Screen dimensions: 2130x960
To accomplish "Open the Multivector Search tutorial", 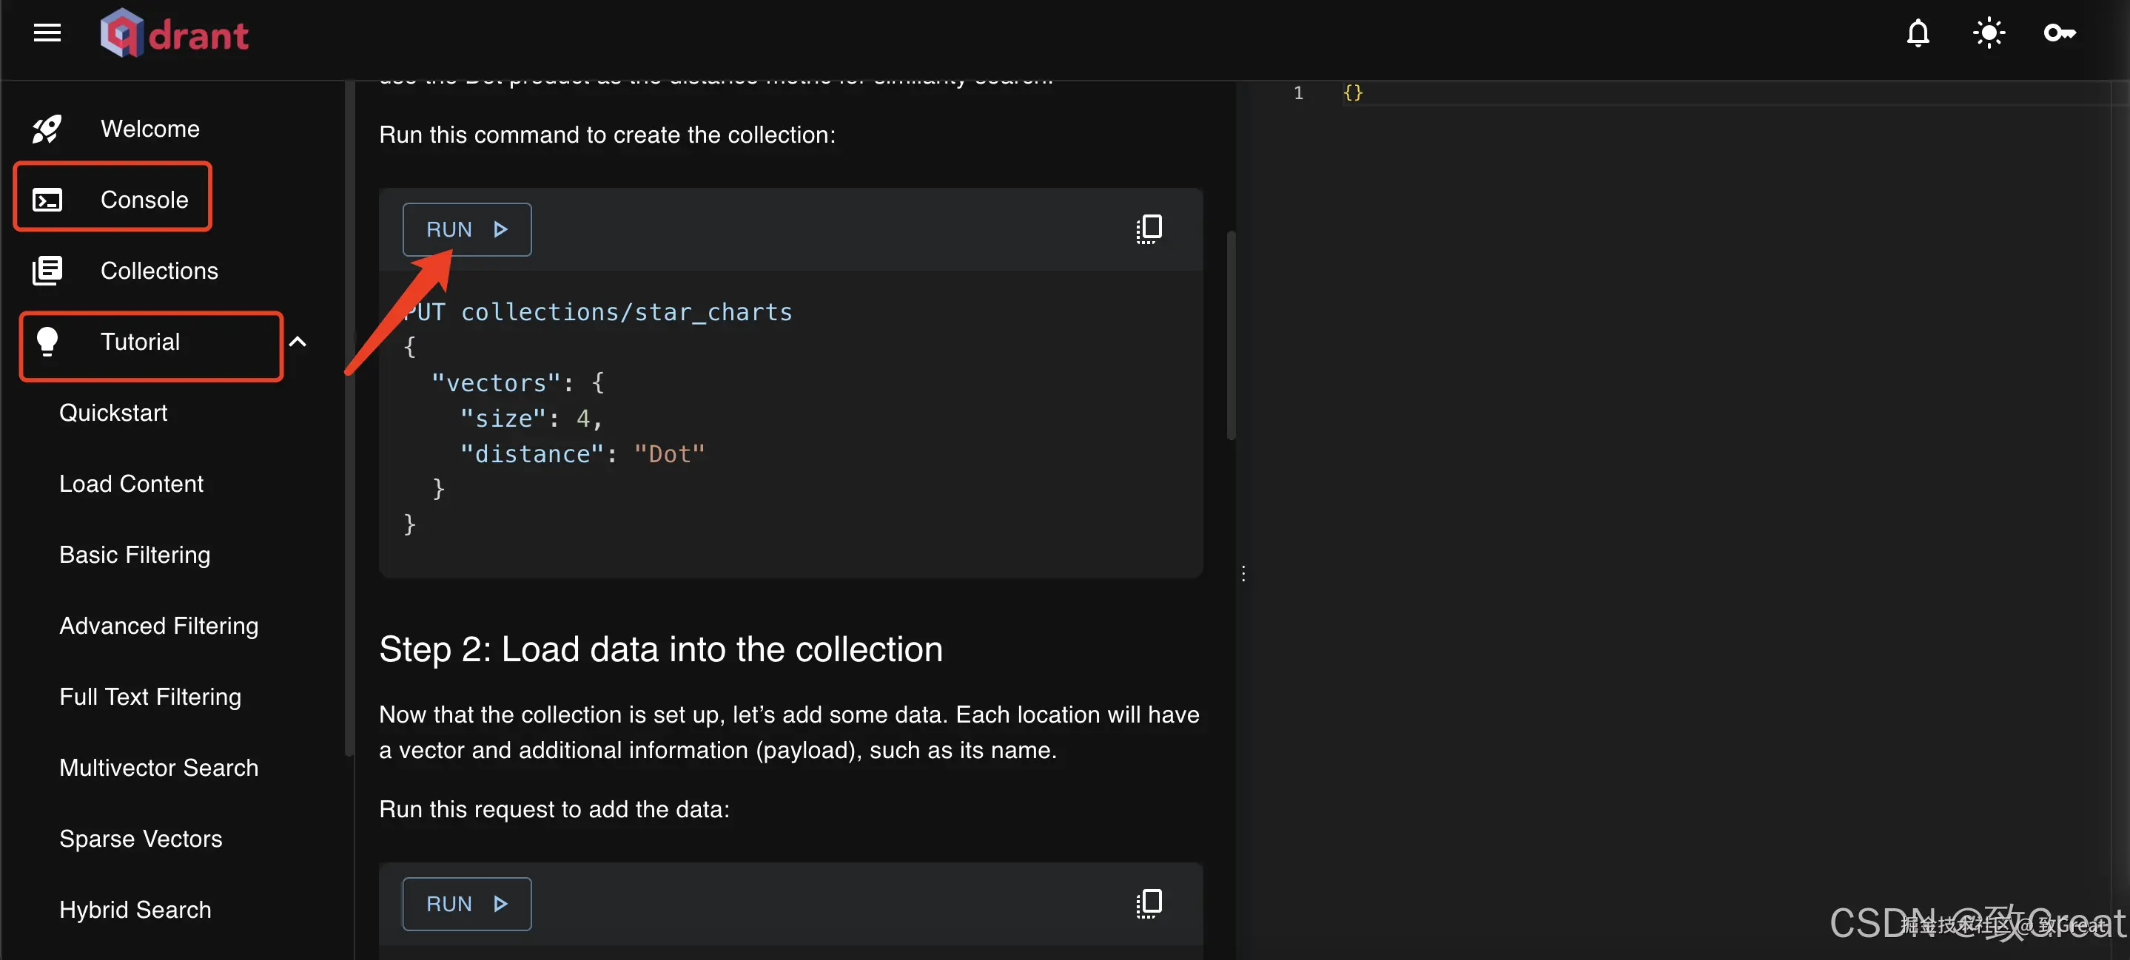I will (x=159, y=768).
